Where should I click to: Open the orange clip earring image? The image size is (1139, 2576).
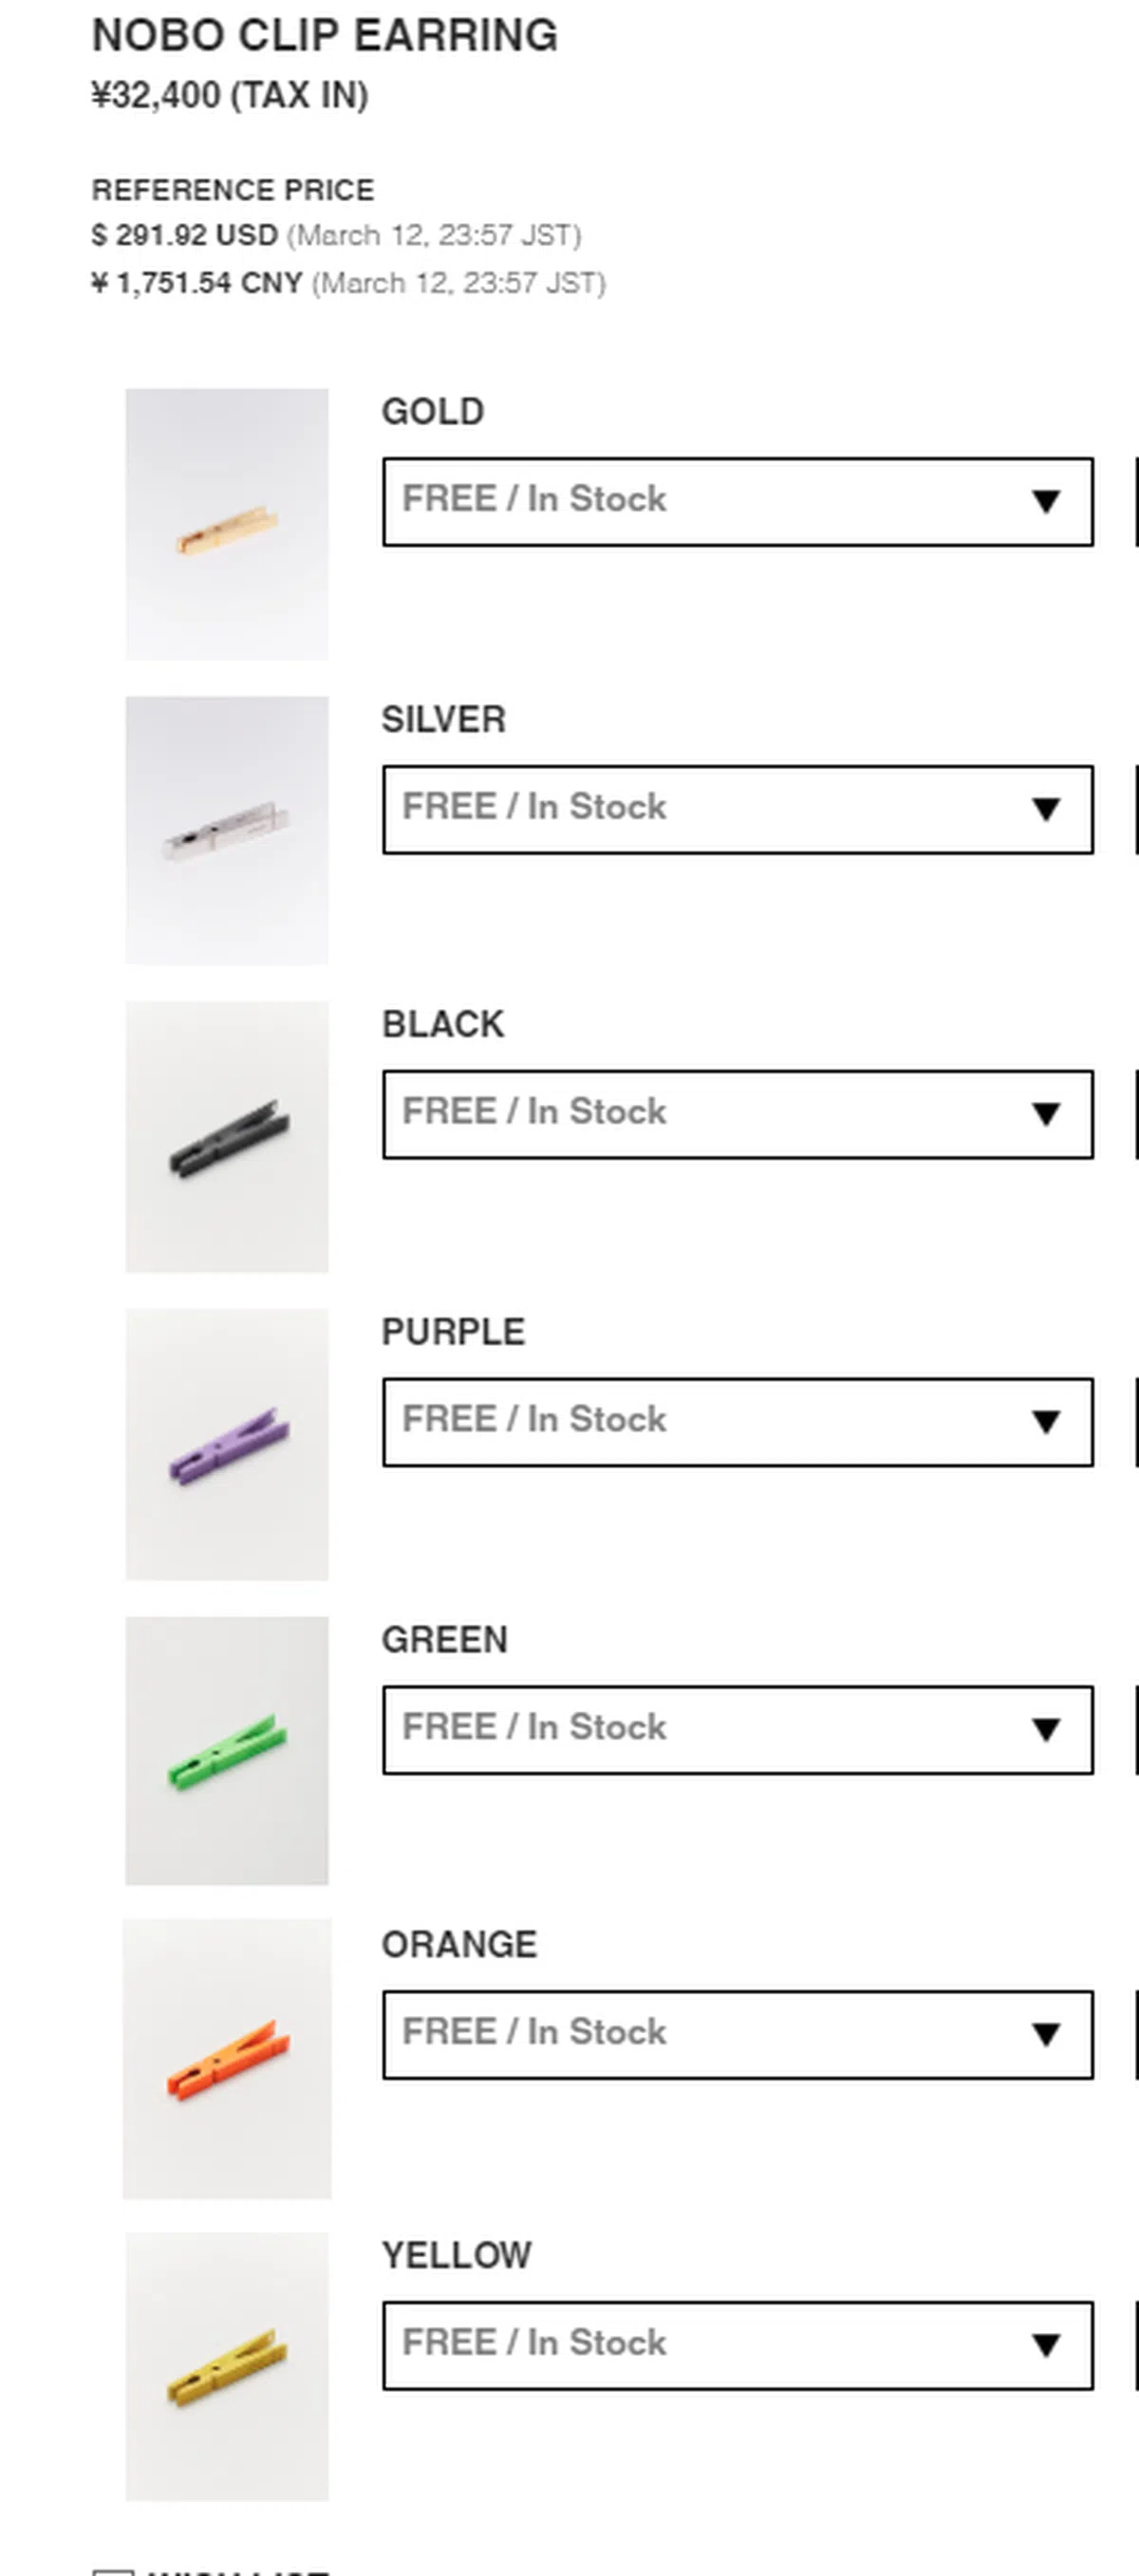[x=227, y=2059]
